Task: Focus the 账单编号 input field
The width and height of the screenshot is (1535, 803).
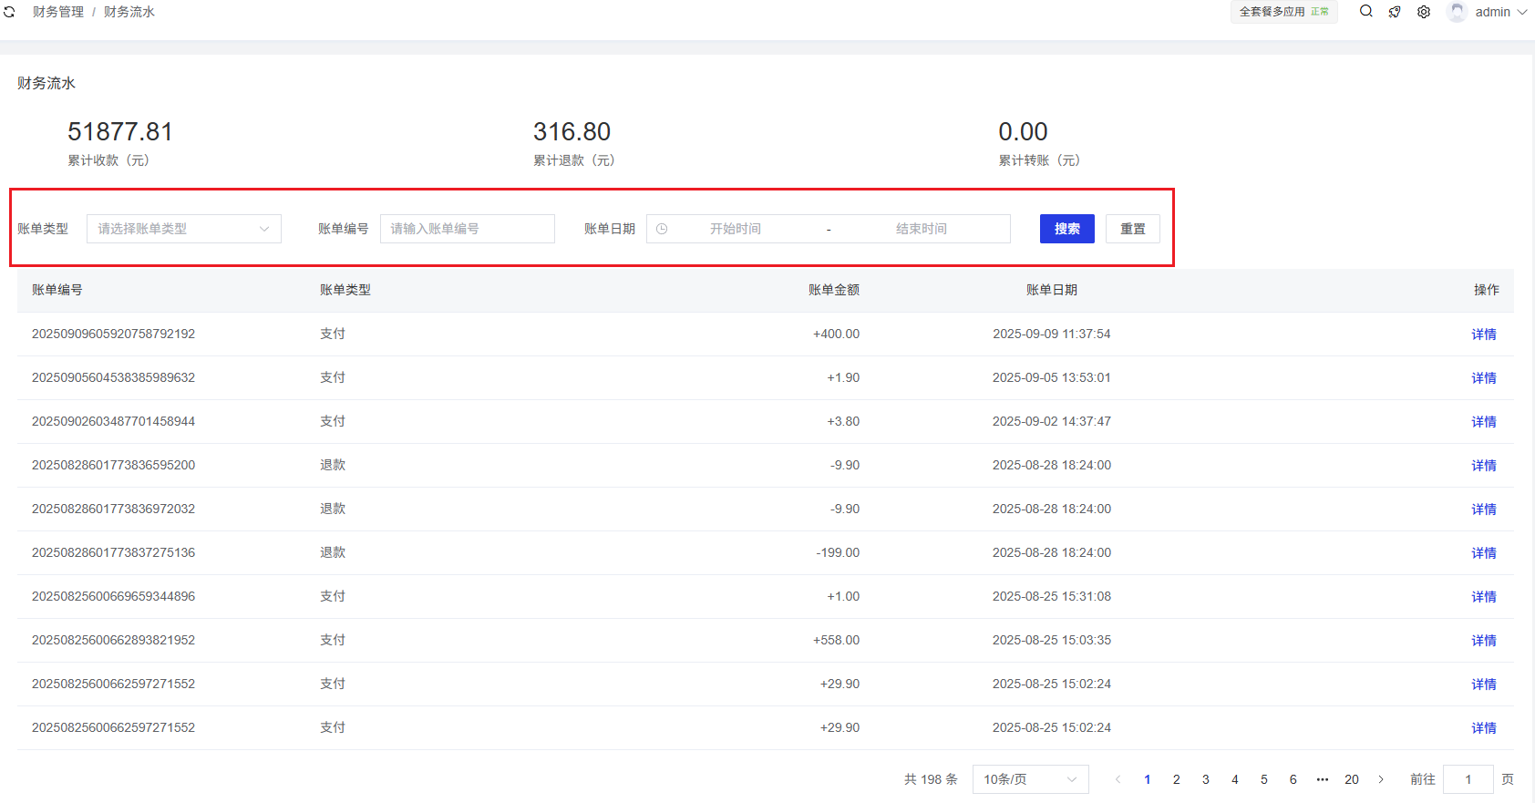Action: [467, 229]
